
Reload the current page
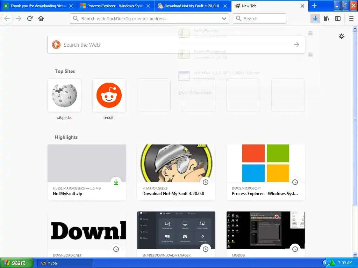point(30,18)
